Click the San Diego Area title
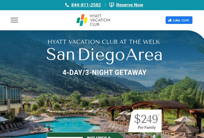This screenshot has width=204, height=138. 104,55
